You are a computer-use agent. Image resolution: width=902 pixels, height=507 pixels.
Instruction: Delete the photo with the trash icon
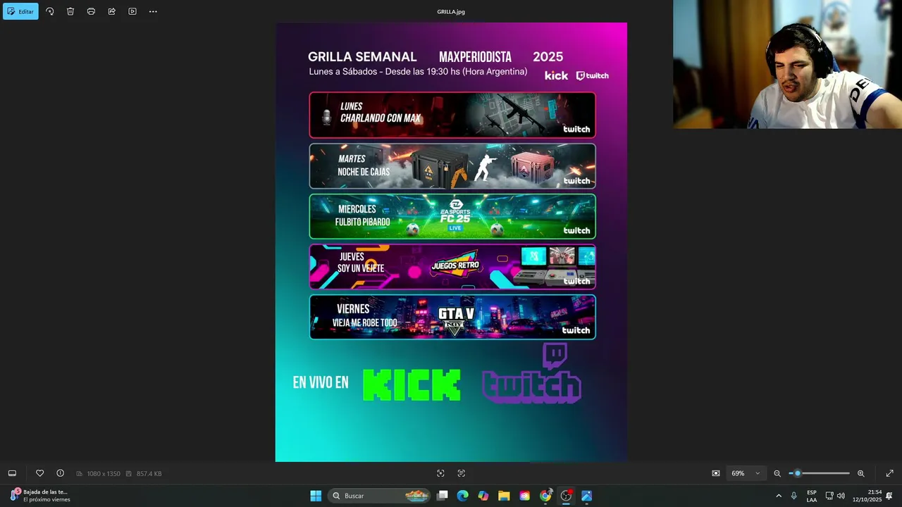(70, 11)
